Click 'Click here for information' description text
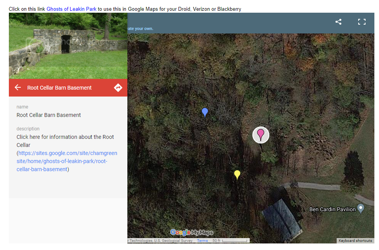The image size is (379, 250). [65, 141]
